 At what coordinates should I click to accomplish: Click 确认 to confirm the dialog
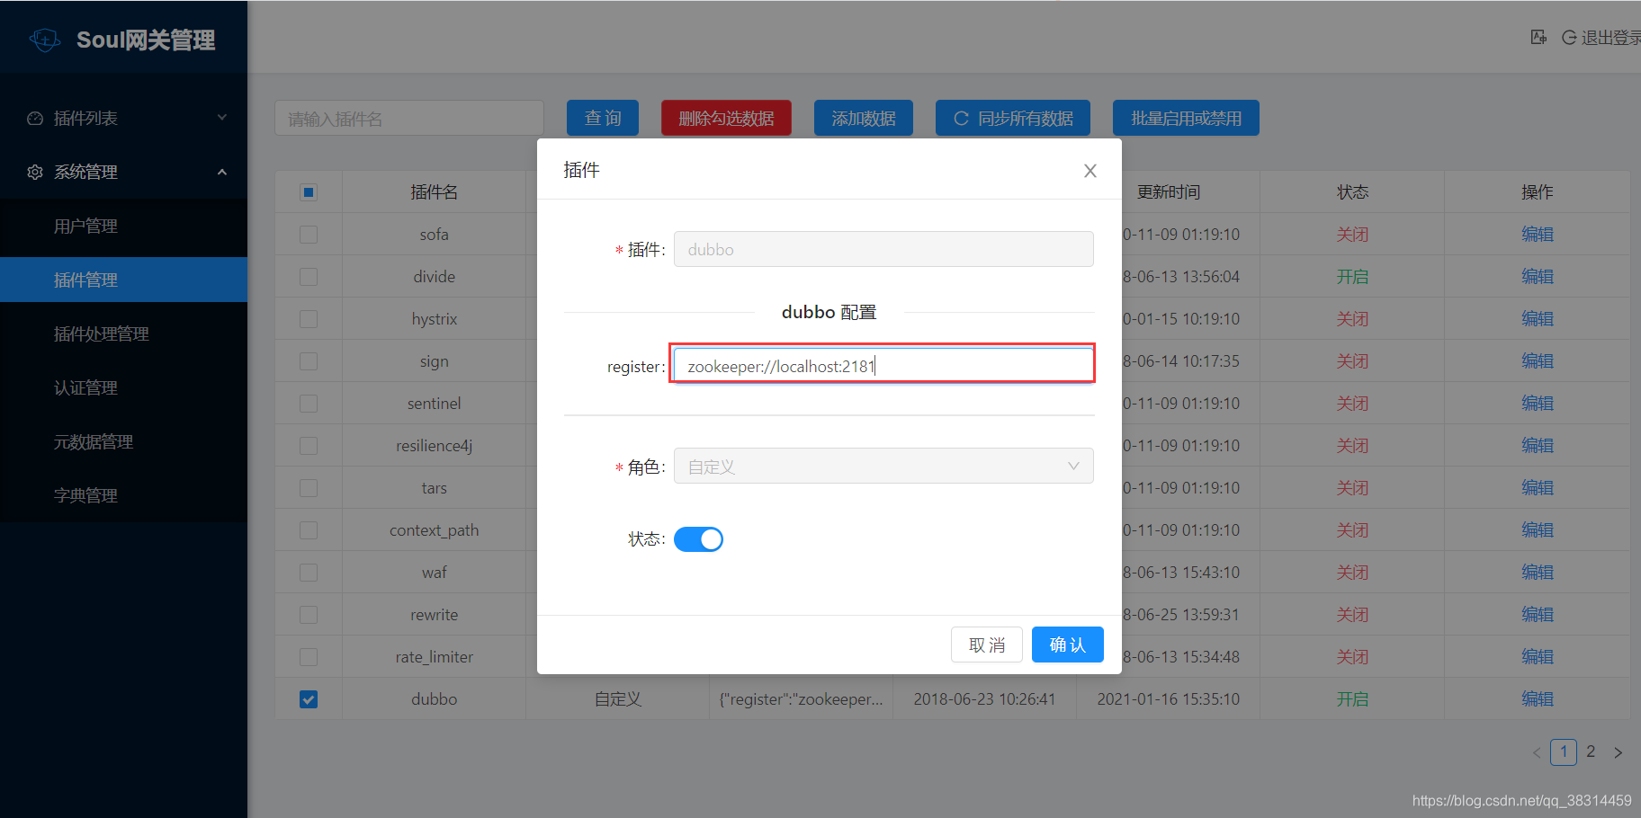tap(1068, 645)
